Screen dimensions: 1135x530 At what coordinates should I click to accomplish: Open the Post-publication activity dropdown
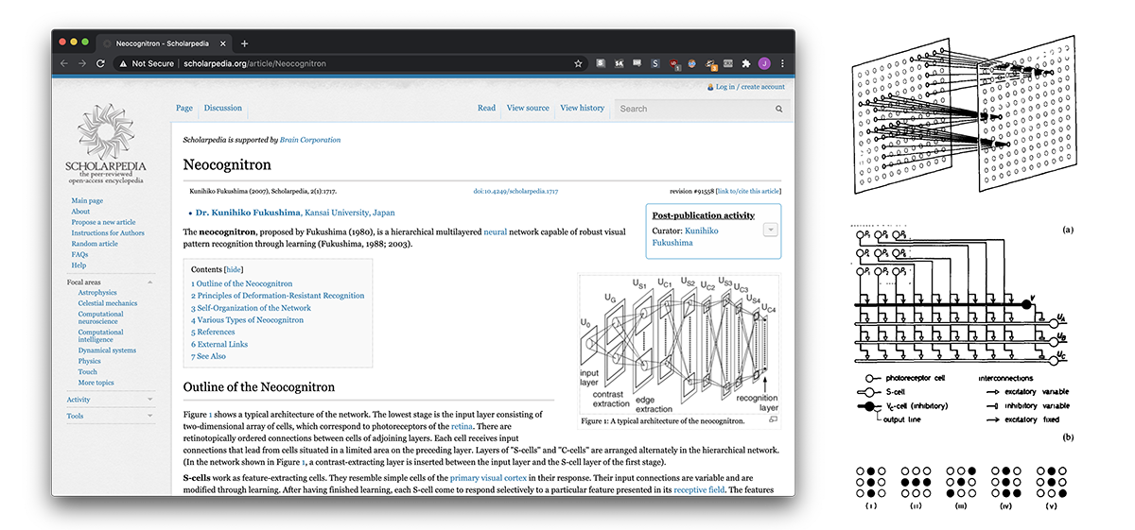770,230
